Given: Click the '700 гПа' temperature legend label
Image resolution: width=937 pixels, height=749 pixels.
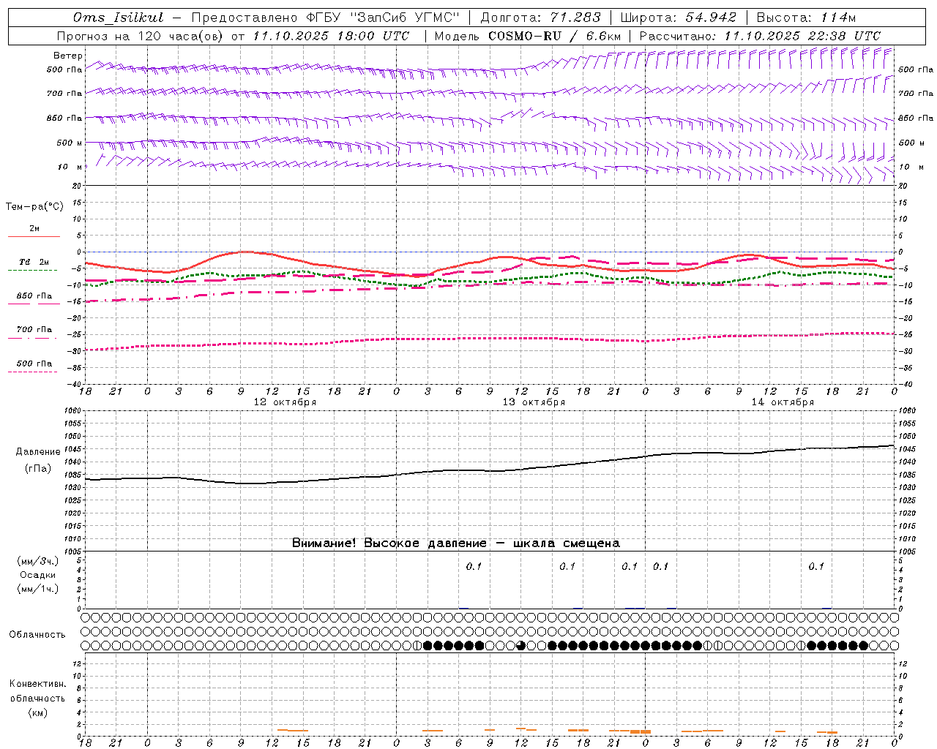Looking at the screenshot, I should coord(34,329).
